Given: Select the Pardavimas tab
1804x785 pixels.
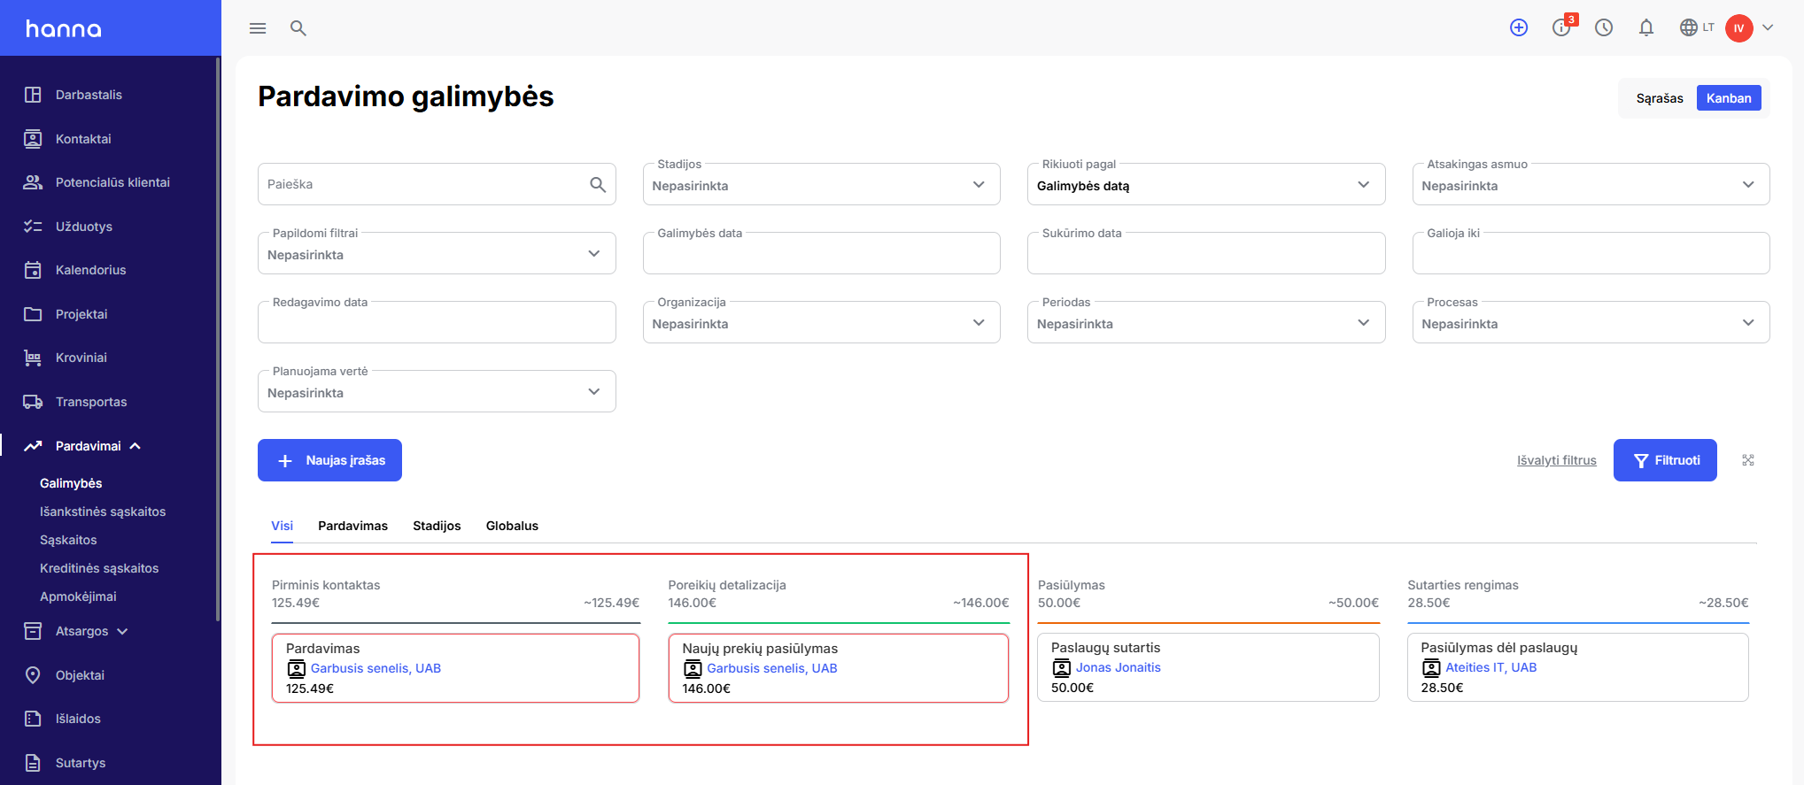Looking at the screenshot, I should tap(352, 526).
